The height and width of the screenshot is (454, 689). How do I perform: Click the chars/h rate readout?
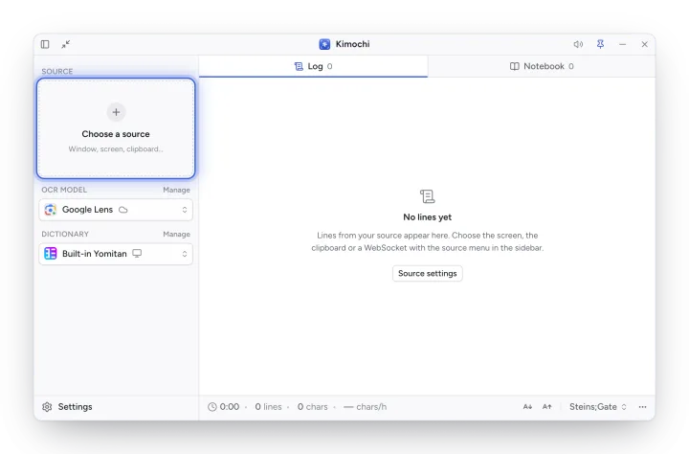tap(366, 407)
